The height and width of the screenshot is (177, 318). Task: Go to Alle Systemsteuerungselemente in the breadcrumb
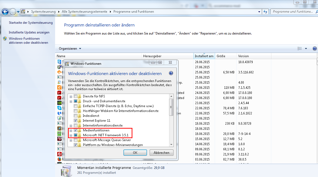coord(84,12)
